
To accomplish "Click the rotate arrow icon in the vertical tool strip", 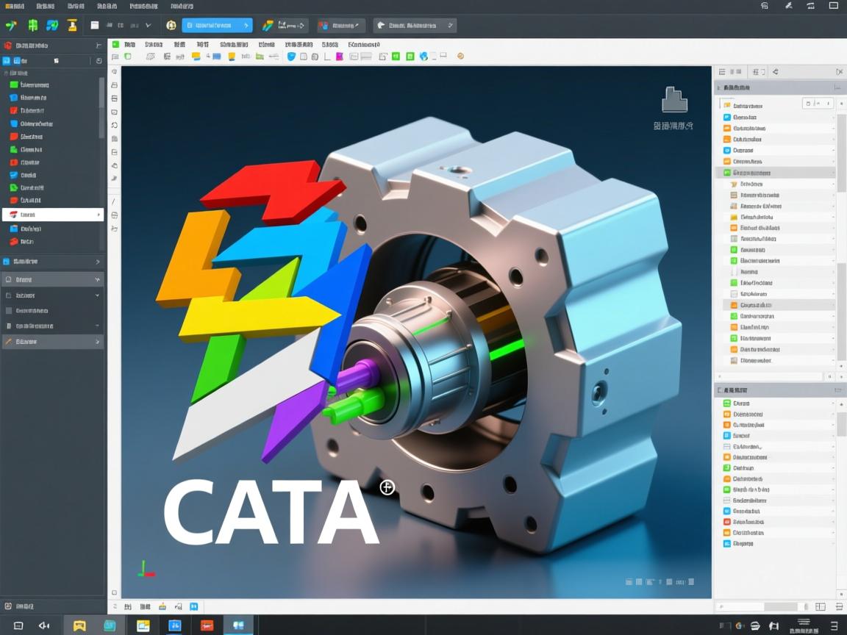I will coord(115,125).
